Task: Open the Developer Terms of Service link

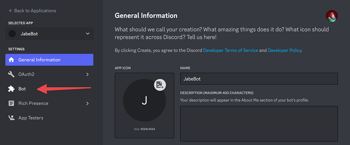Action: 231,50
